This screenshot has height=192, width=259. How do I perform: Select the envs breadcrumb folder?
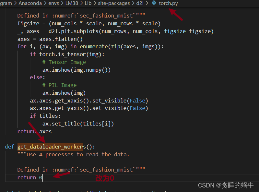point(53,3)
